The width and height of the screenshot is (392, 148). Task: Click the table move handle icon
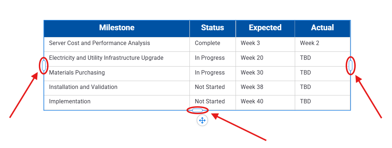tap(202, 120)
